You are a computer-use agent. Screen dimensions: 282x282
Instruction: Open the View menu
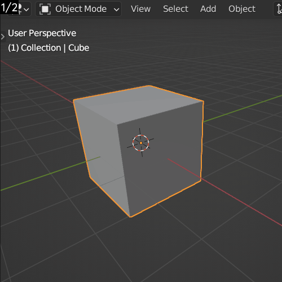pyautogui.click(x=140, y=9)
